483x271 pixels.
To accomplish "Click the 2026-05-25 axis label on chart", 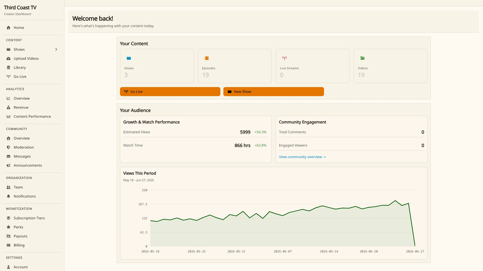I will click(197, 251).
